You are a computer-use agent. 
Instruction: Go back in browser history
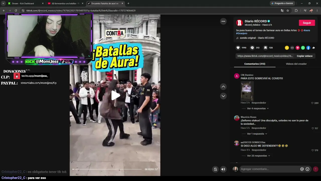coord(4,11)
